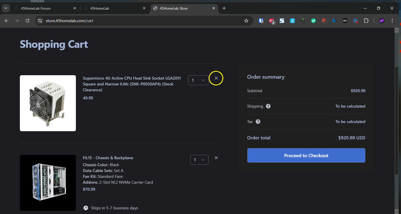Click the page vertical scrollbar
The height and width of the screenshot is (214, 401).
coord(396,120)
